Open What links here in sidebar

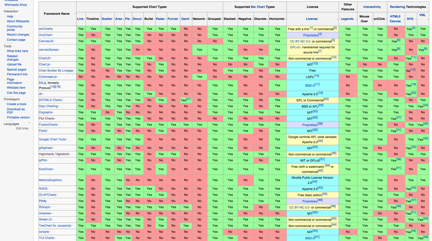[x=18, y=51]
